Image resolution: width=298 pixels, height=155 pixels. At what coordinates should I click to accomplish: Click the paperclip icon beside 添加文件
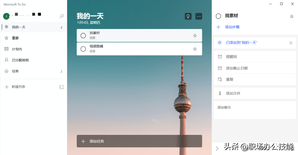click(x=220, y=93)
